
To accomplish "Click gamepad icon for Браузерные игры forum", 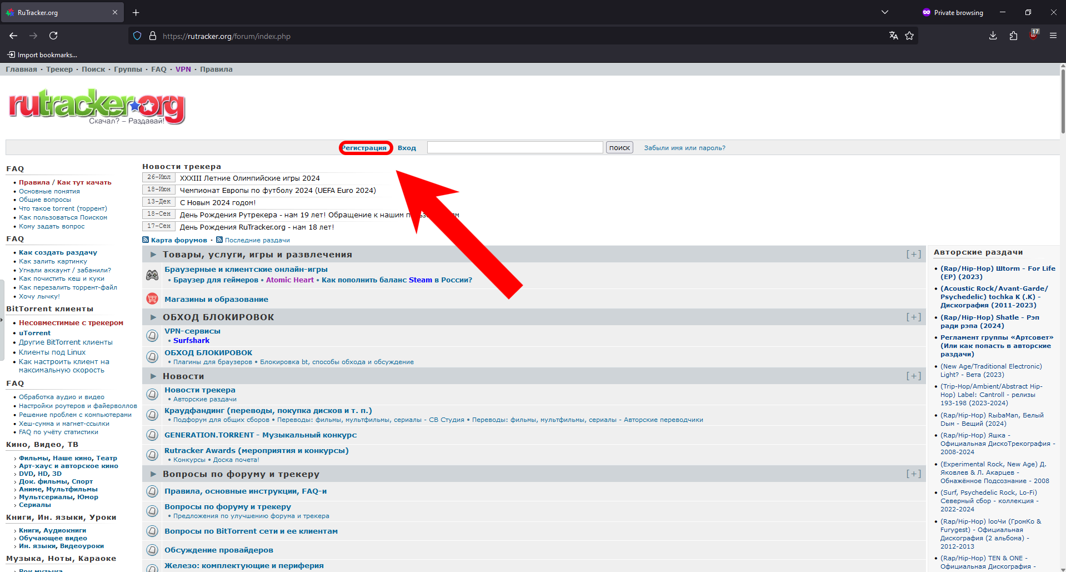I will click(x=152, y=275).
